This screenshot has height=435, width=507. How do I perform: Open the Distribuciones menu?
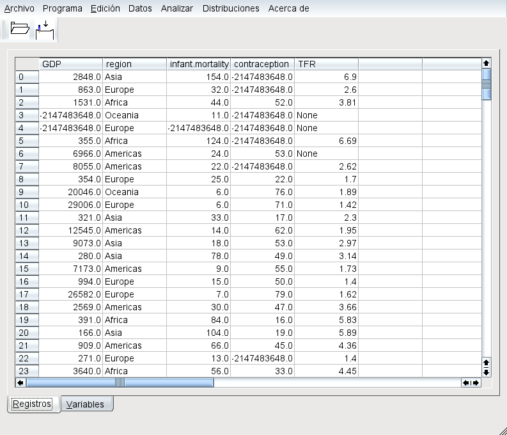click(231, 8)
